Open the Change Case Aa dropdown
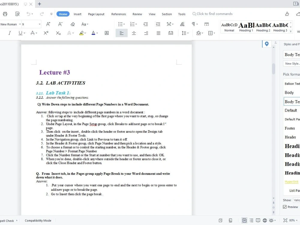Screen dimensions: 300x225 (x=85, y=24)
